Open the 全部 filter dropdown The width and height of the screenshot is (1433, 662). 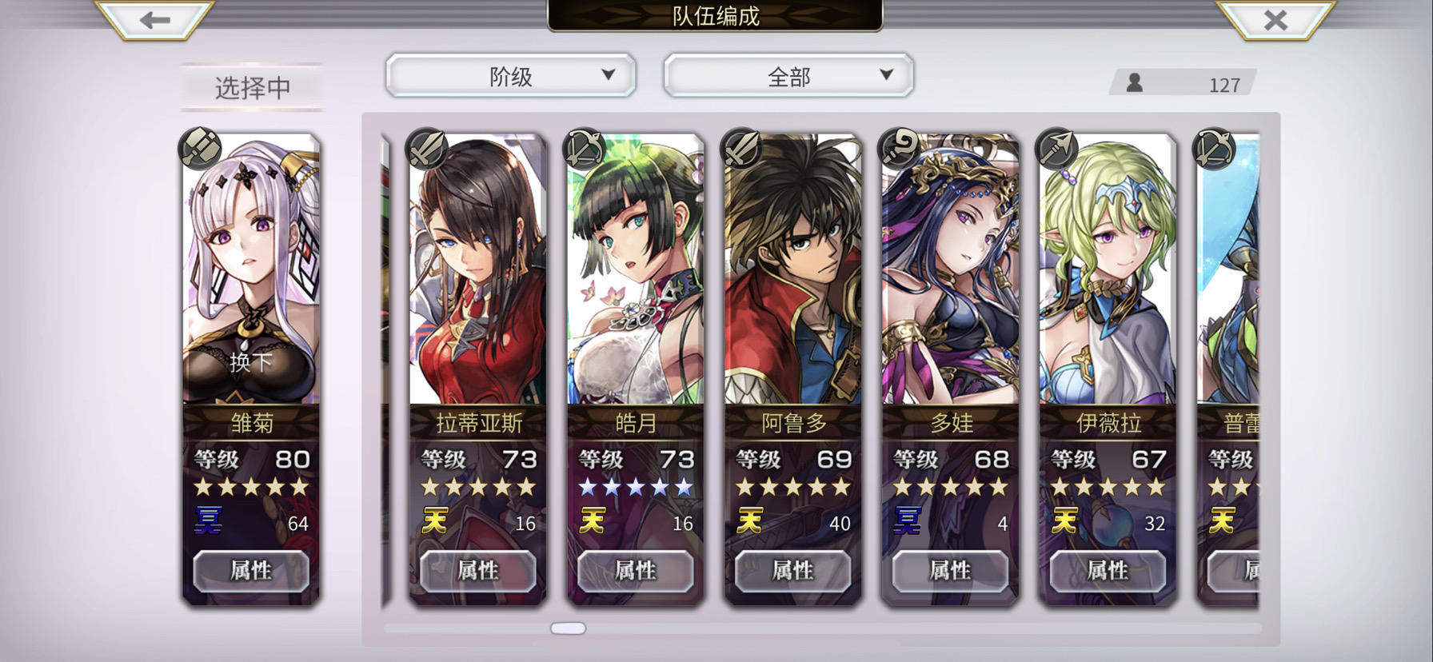[788, 76]
